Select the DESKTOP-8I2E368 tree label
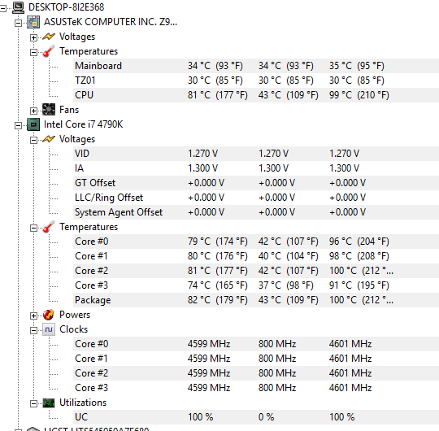 [67, 7]
